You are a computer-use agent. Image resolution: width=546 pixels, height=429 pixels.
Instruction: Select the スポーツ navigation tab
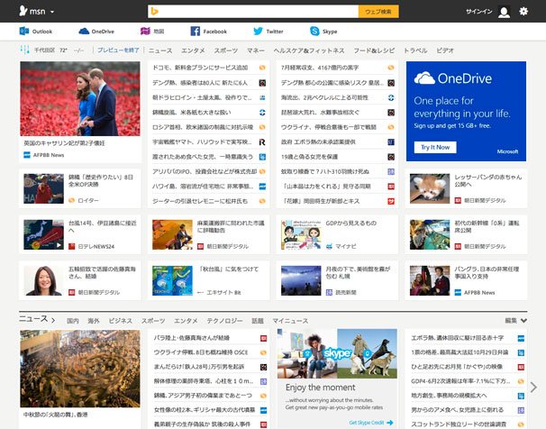(x=225, y=50)
